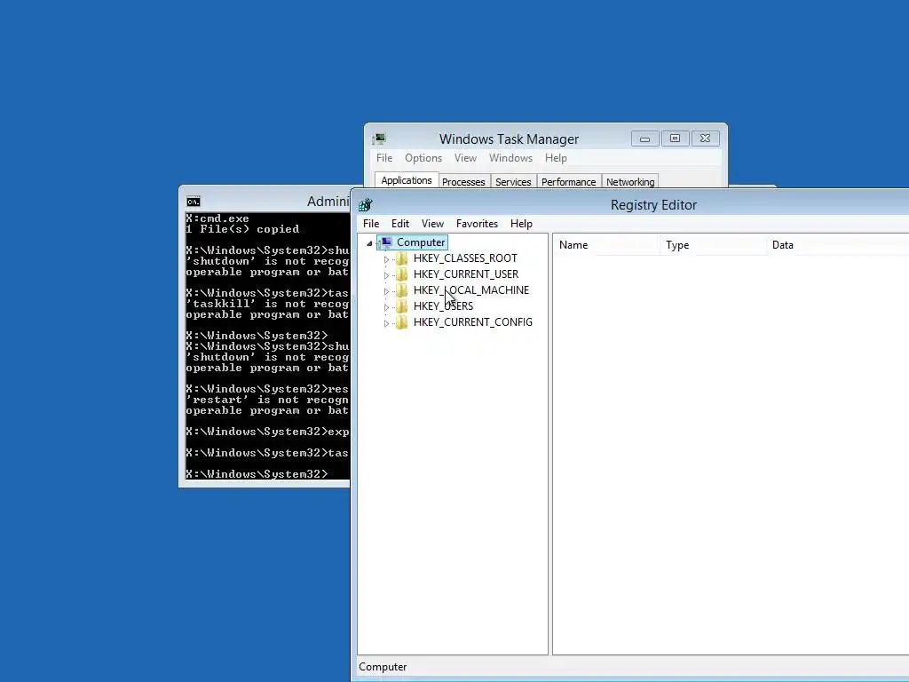Click the HKEY_CLASSES_ROOT folder icon
The width and height of the screenshot is (909, 682).
[x=402, y=258]
